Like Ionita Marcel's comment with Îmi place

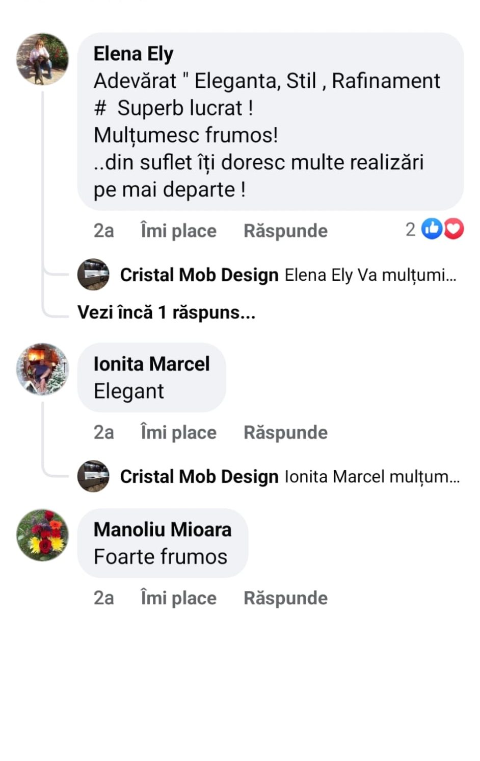178,432
